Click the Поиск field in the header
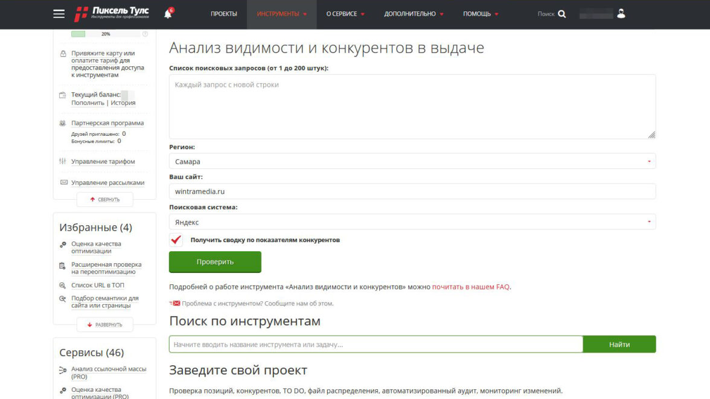 tap(546, 14)
